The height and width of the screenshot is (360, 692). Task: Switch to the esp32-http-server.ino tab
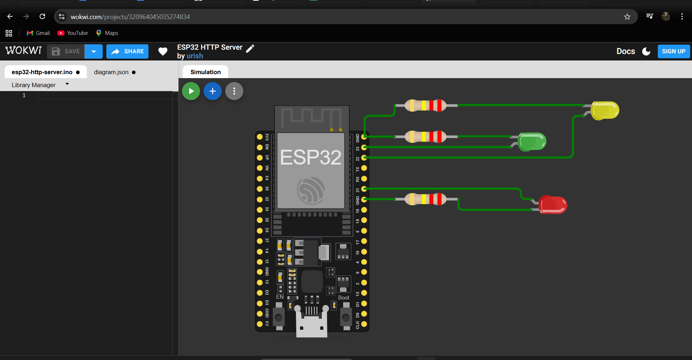(46, 72)
